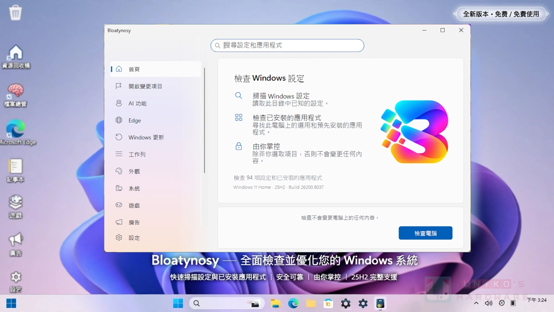The image size is (554, 312).
Task: Open 設定 at the sidebar bottom
Action: [156, 238]
